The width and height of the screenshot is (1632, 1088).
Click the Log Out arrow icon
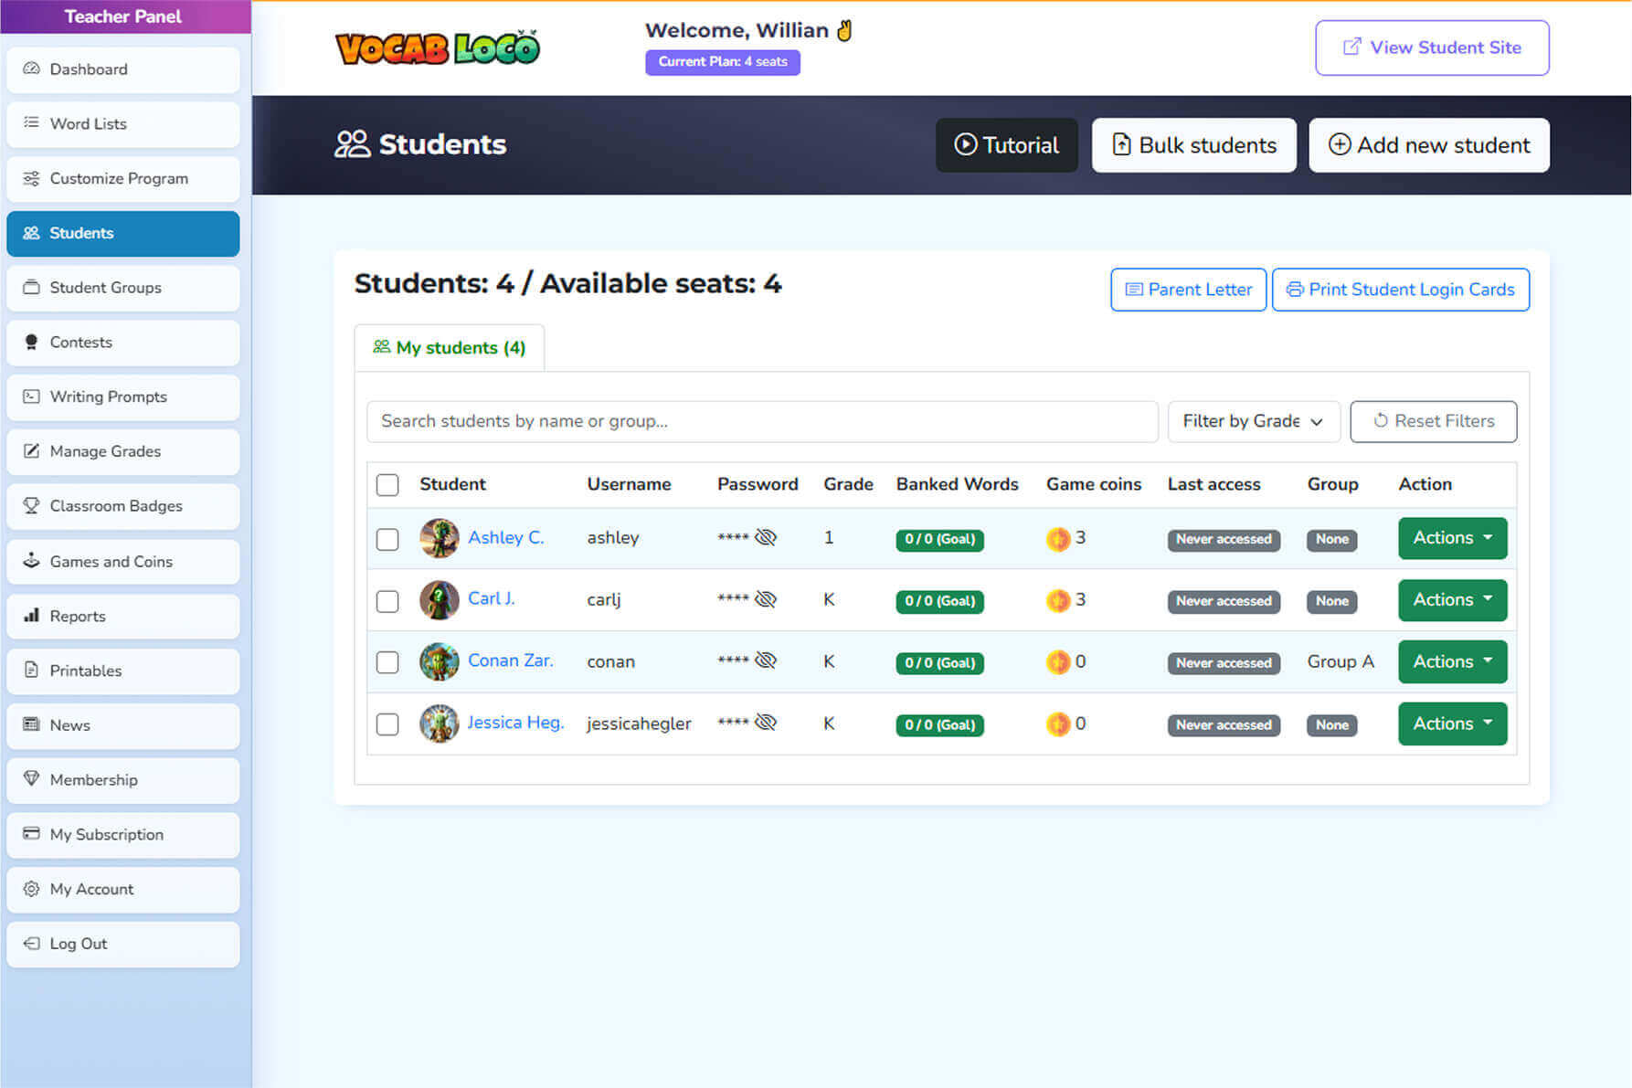tap(31, 943)
